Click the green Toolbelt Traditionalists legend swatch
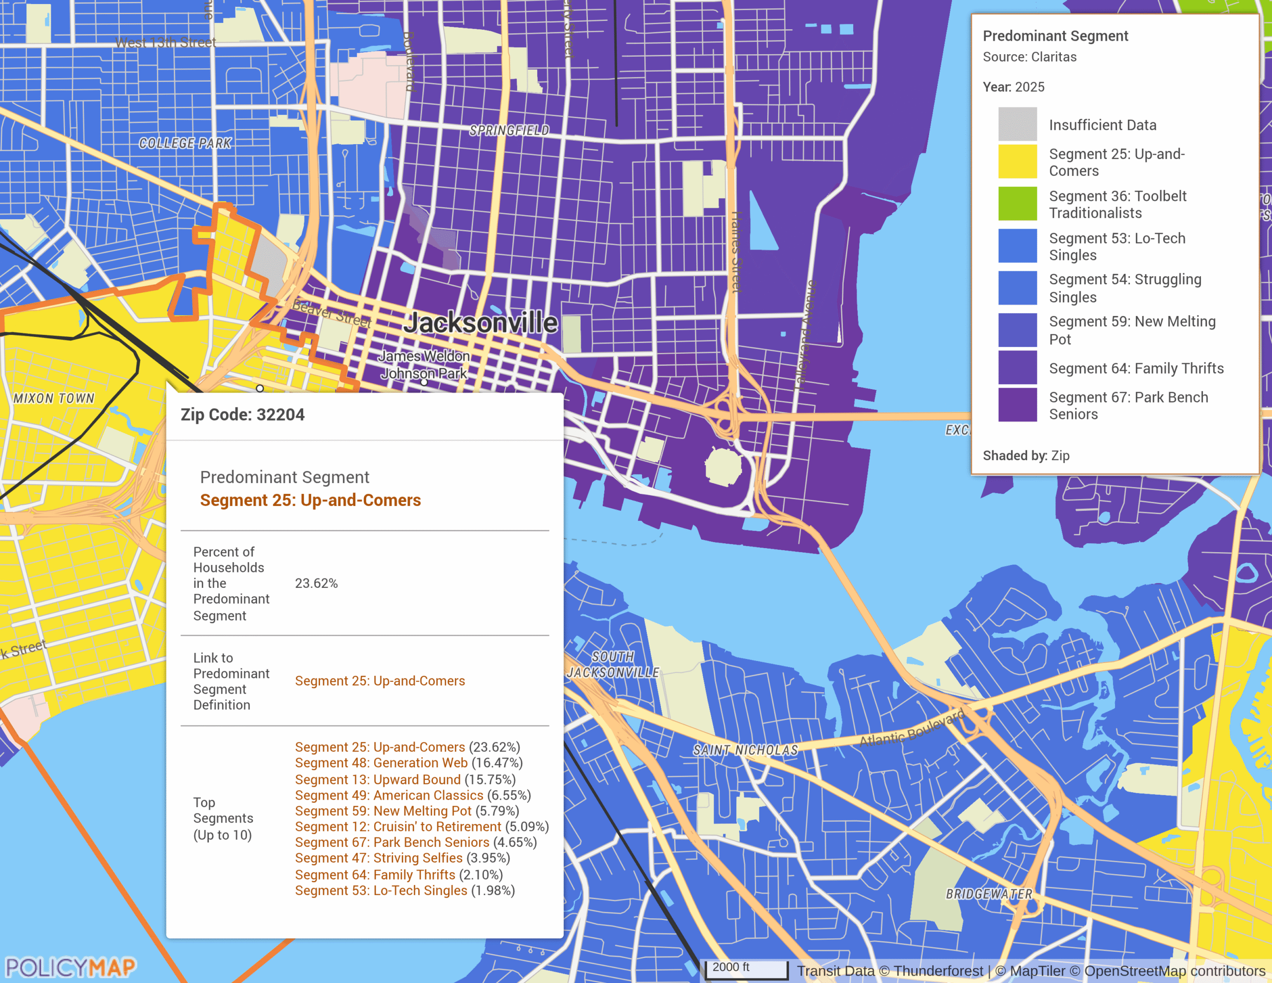Image resolution: width=1272 pixels, height=983 pixels. coord(1017,203)
